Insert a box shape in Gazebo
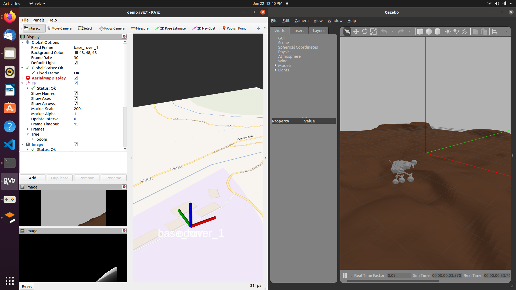Viewport: 516px width, 290px height. click(420, 32)
